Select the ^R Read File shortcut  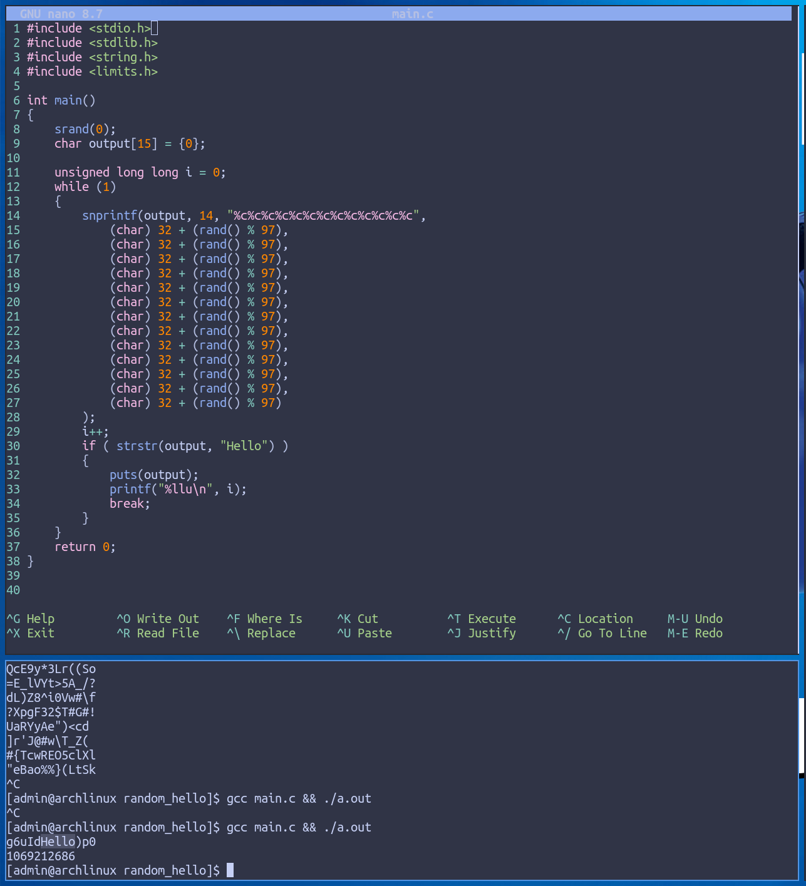(x=158, y=633)
